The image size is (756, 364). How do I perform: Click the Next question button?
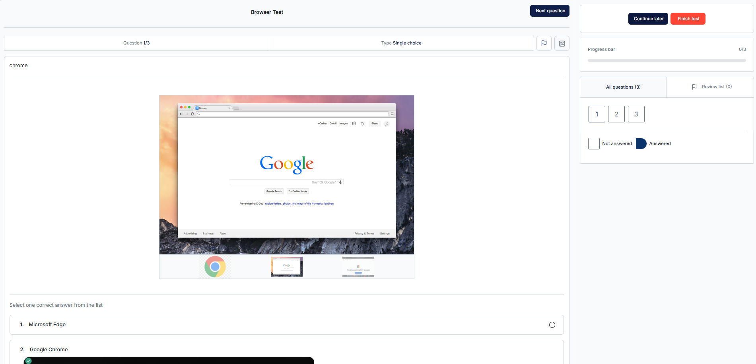coord(550,11)
